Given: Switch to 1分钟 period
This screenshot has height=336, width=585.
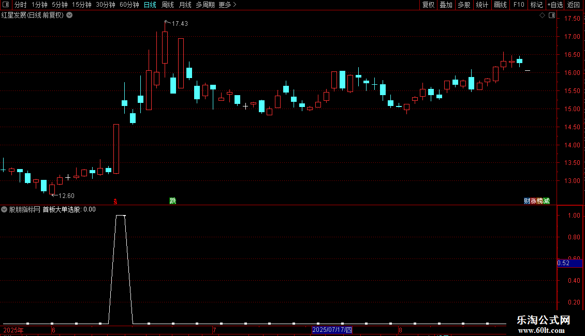Looking at the screenshot, I should coord(39,5).
